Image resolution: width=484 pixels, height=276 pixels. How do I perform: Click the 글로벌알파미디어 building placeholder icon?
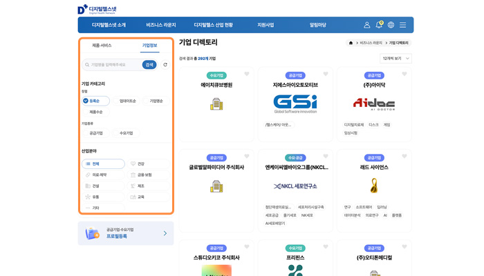[x=216, y=186]
